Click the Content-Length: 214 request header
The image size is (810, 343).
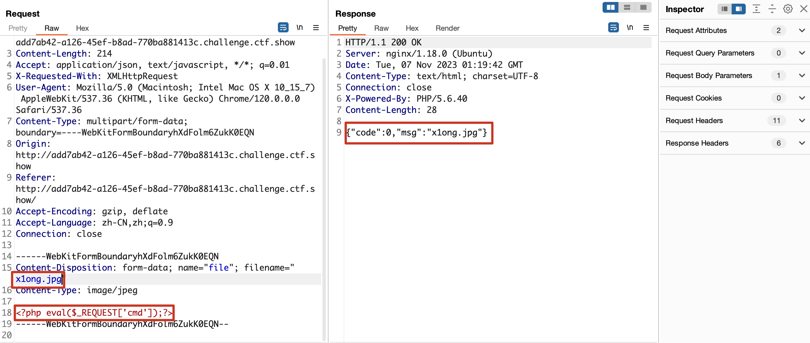coord(64,54)
